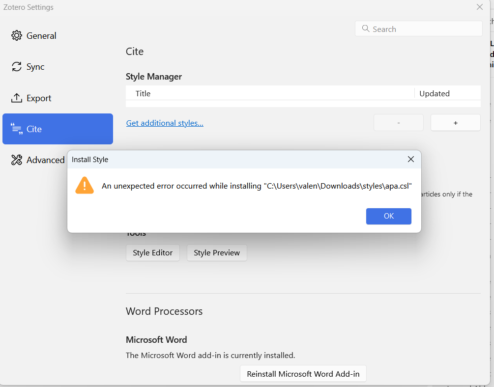Select the Cite pane

tap(58, 129)
